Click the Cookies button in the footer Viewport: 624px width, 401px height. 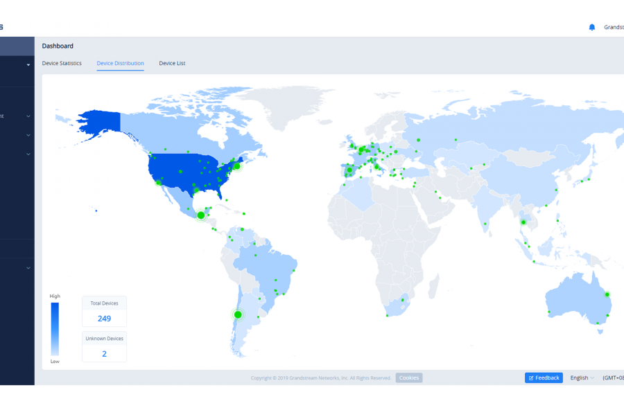point(408,377)
